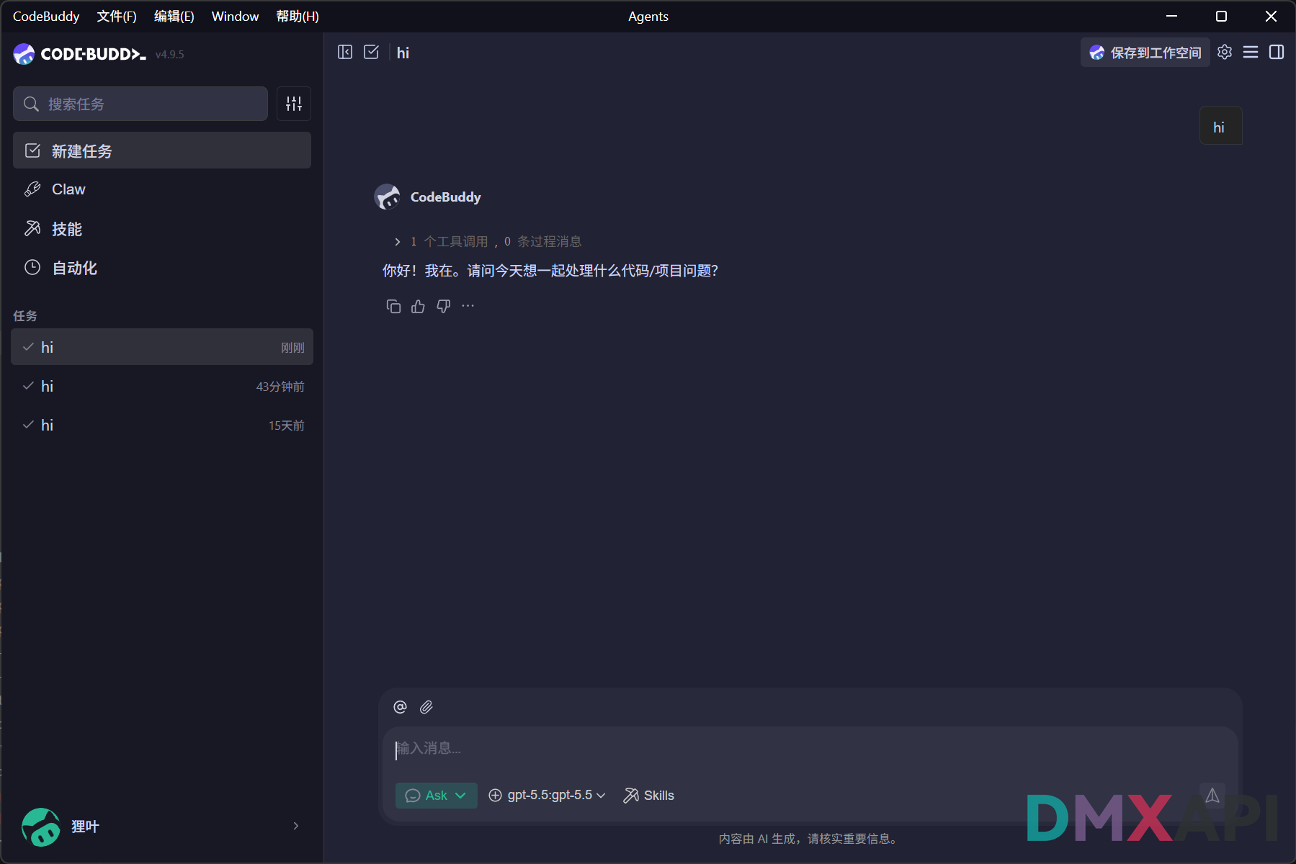Open 文件(F) menu

point(117,16)
